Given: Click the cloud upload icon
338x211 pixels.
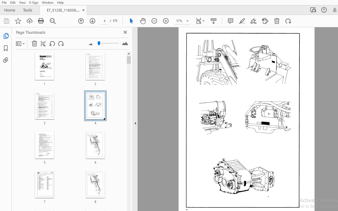Looking at the screenshot, I should coord(30,21).
